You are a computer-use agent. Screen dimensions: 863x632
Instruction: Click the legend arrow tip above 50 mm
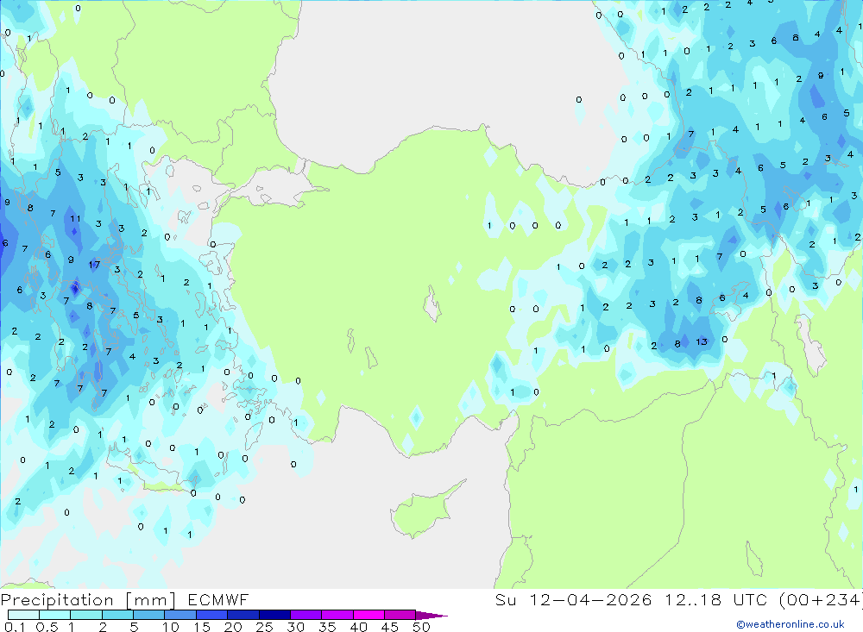coord(431,616)
